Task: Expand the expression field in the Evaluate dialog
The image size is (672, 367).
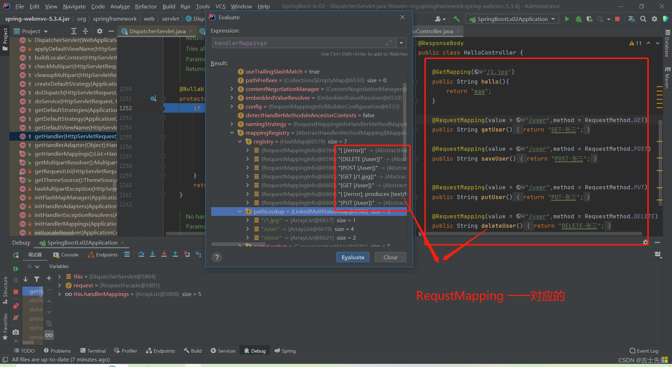Action: tap(389, 43)
